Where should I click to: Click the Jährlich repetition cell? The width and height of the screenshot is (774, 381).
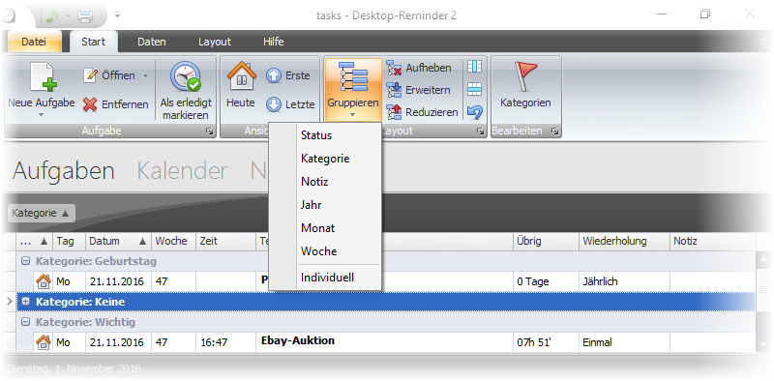pyautogui.click(x=624, y=281)
